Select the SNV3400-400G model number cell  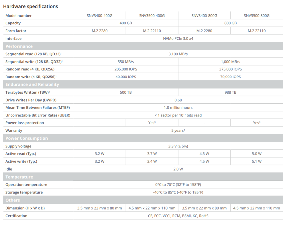[x=99, y=16]
